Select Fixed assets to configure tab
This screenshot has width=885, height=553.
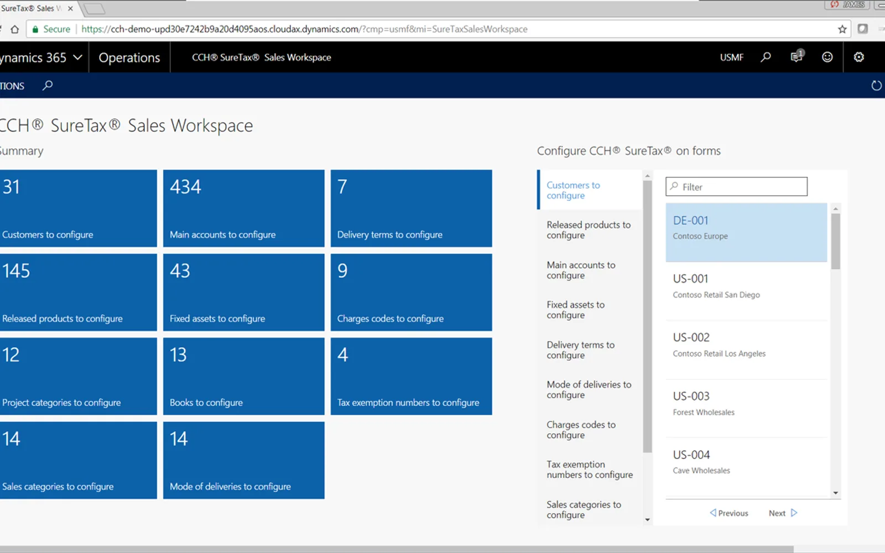point(590,310)
